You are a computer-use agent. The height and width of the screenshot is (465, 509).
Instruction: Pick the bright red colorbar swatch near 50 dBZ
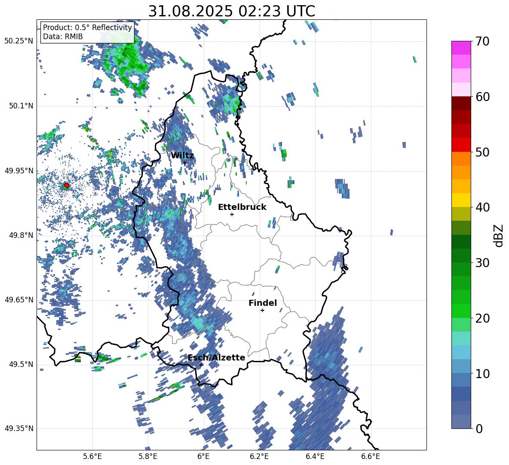point(461,145)
